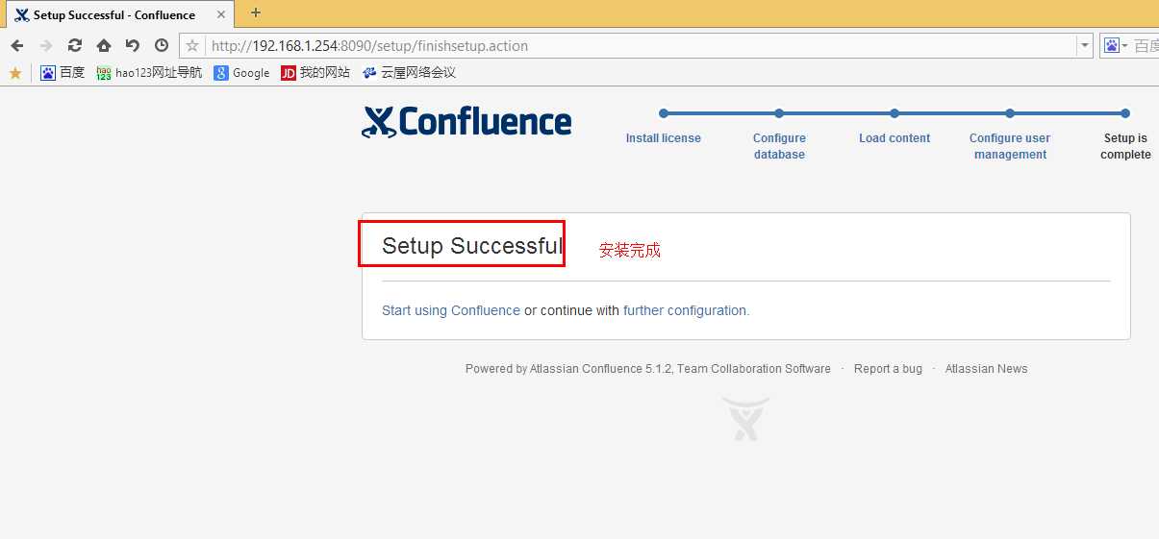Click the Setup is complete step
The image size is (1159, 539).
(1125, 146)
